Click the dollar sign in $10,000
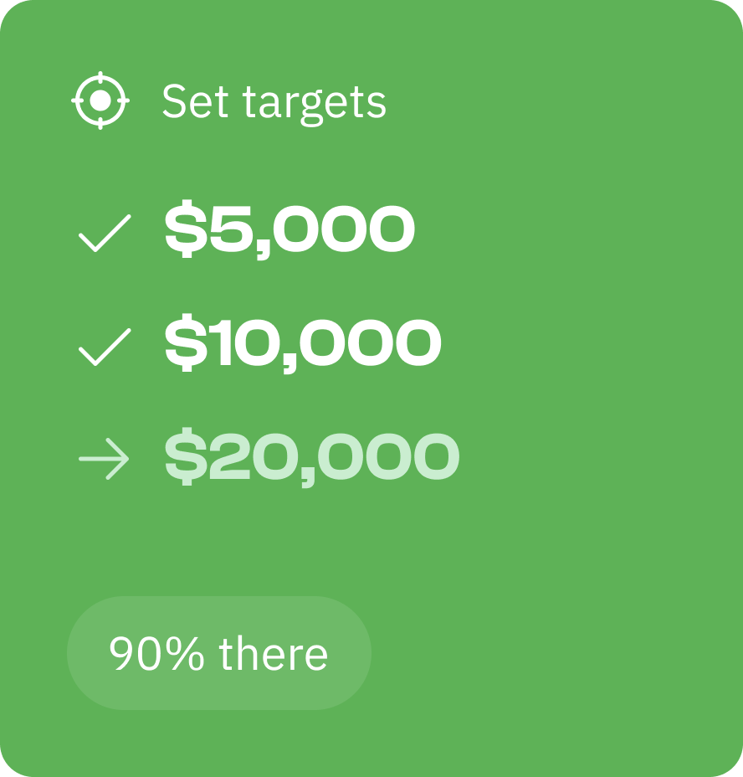The height and width of the screenshot is (777, 743). (x=187, y=343)
